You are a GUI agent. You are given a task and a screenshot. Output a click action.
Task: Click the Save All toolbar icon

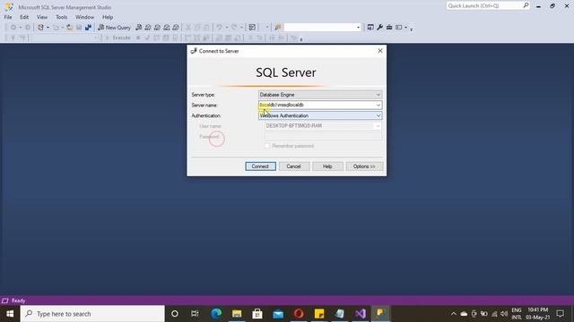(88, 28)
